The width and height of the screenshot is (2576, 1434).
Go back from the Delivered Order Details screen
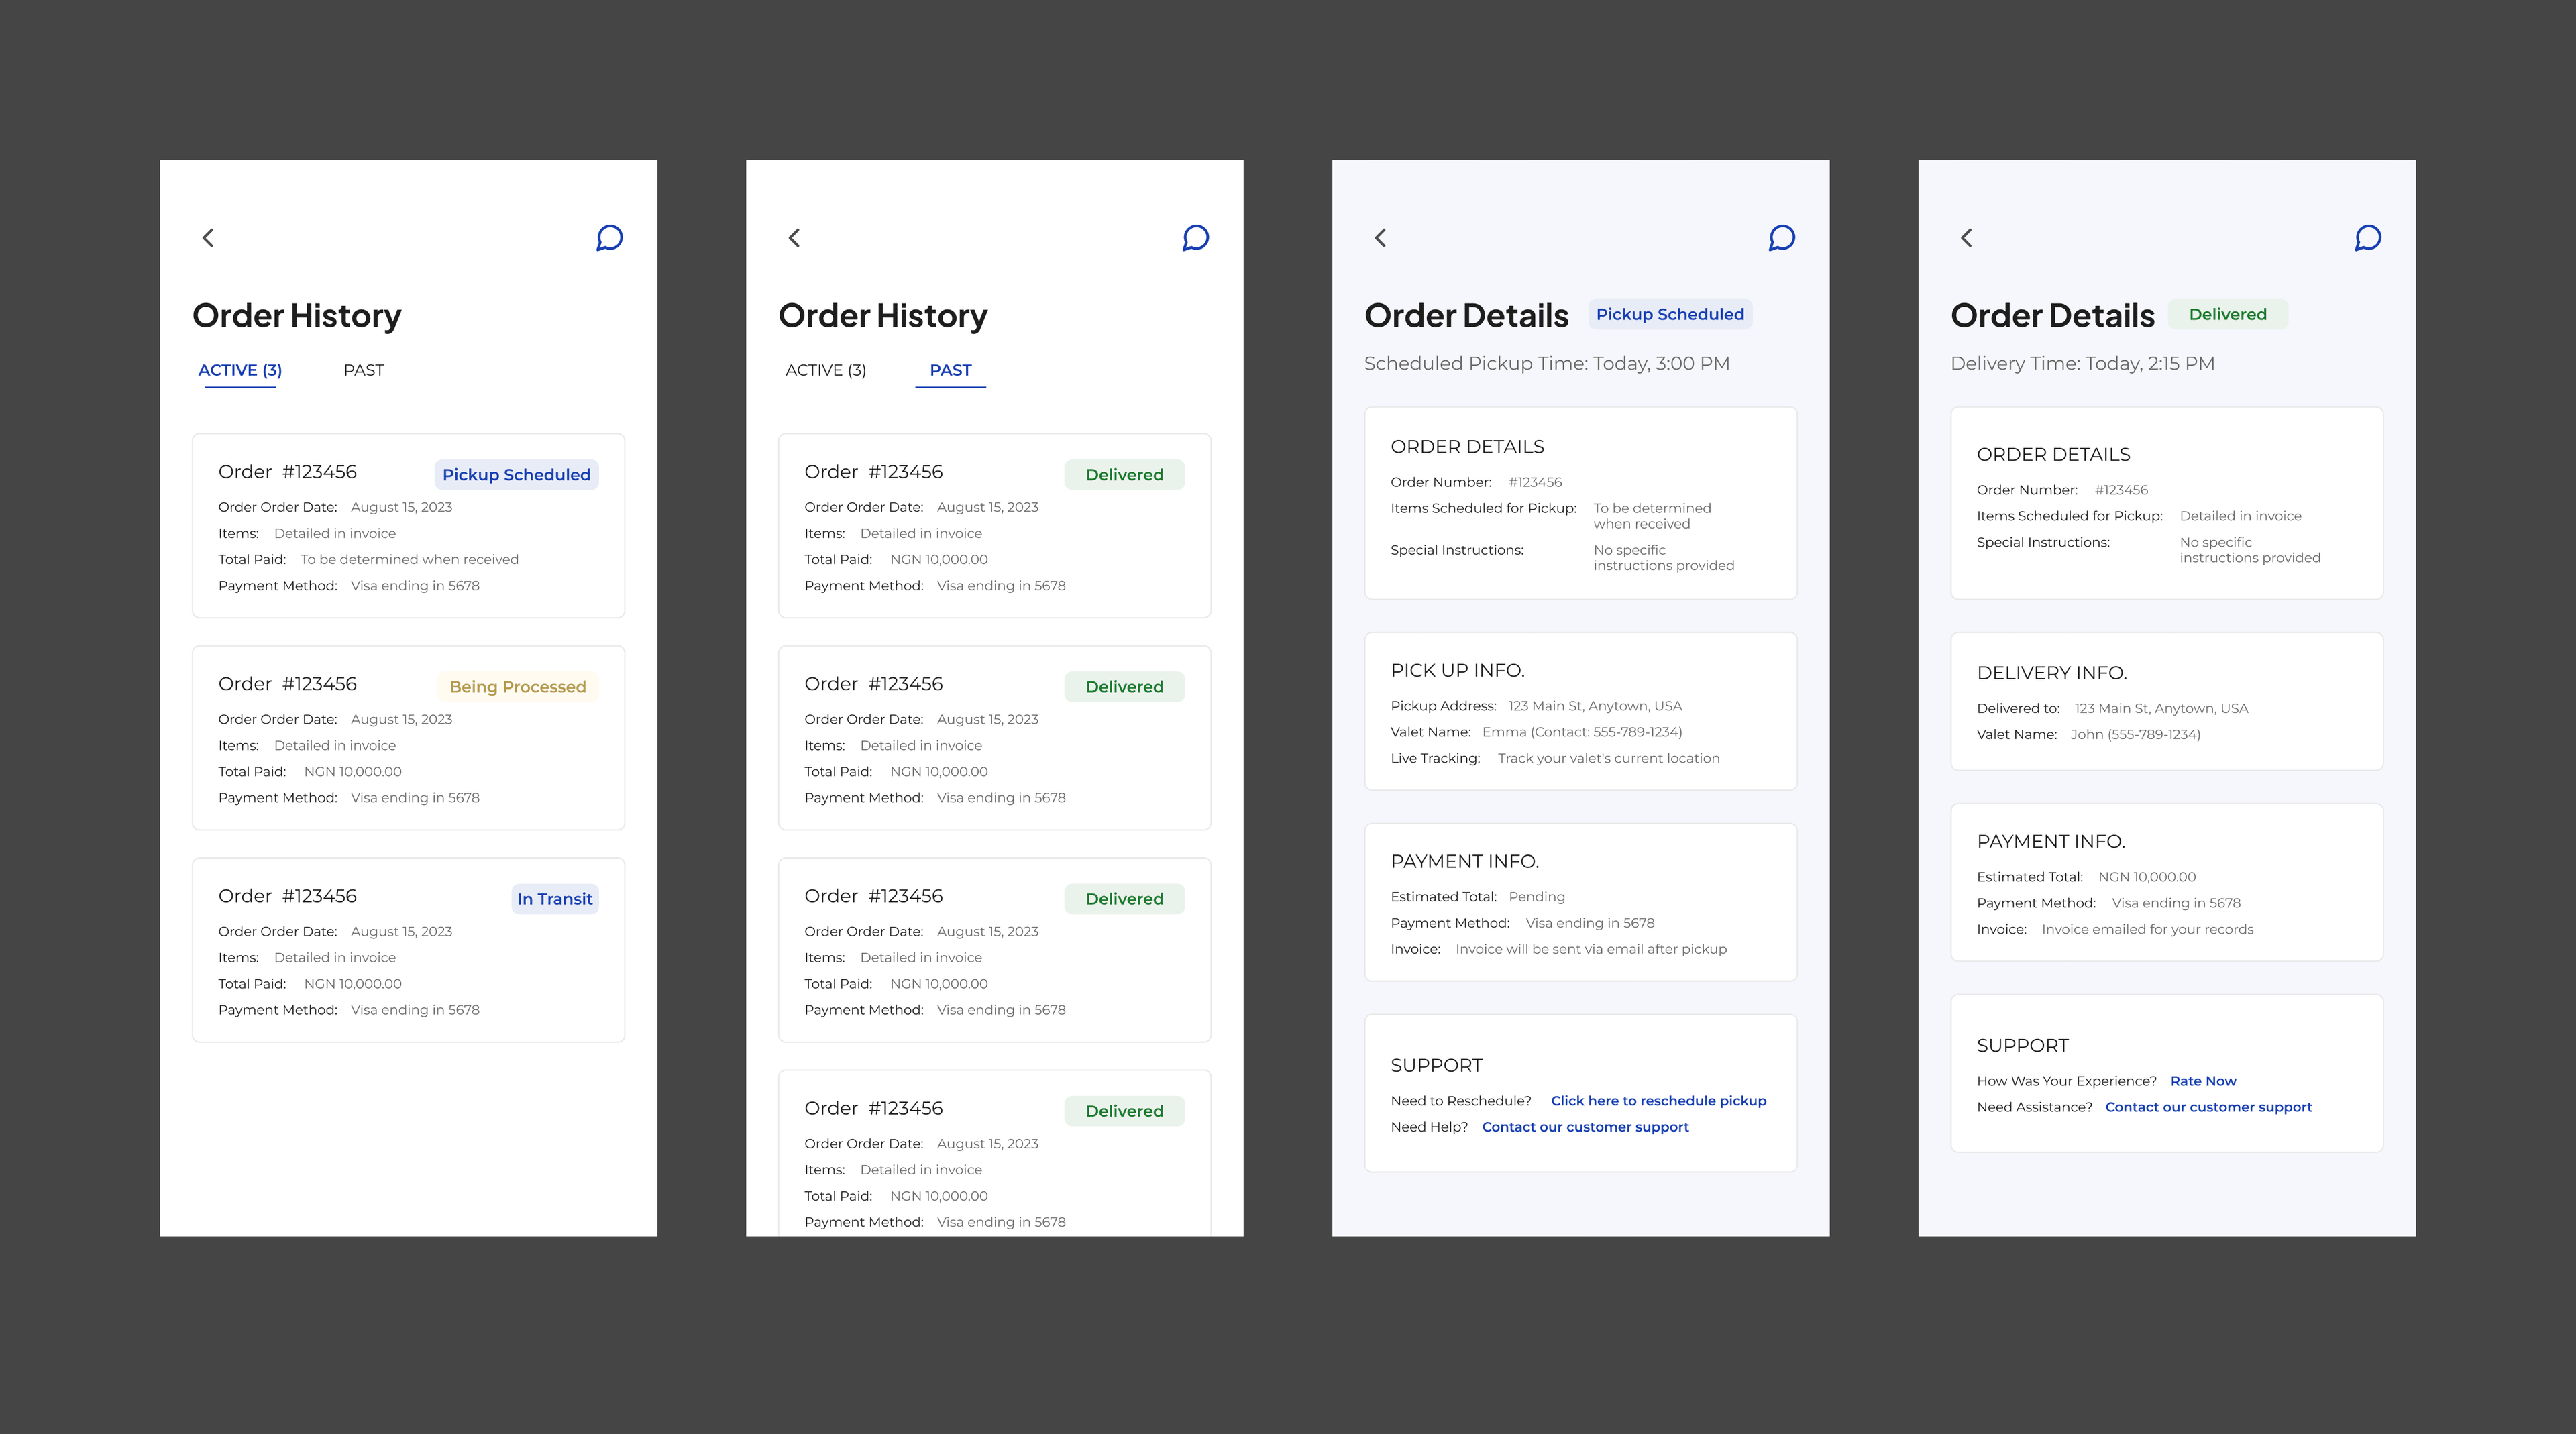[x=1966, y=238]
